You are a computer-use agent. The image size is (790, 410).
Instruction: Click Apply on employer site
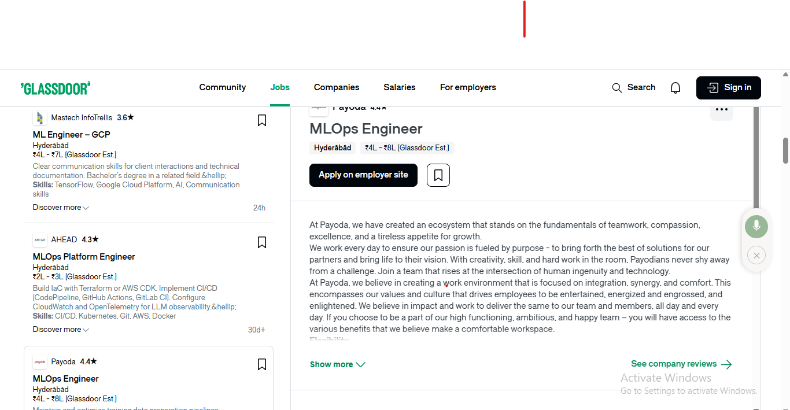pos(363,175)
